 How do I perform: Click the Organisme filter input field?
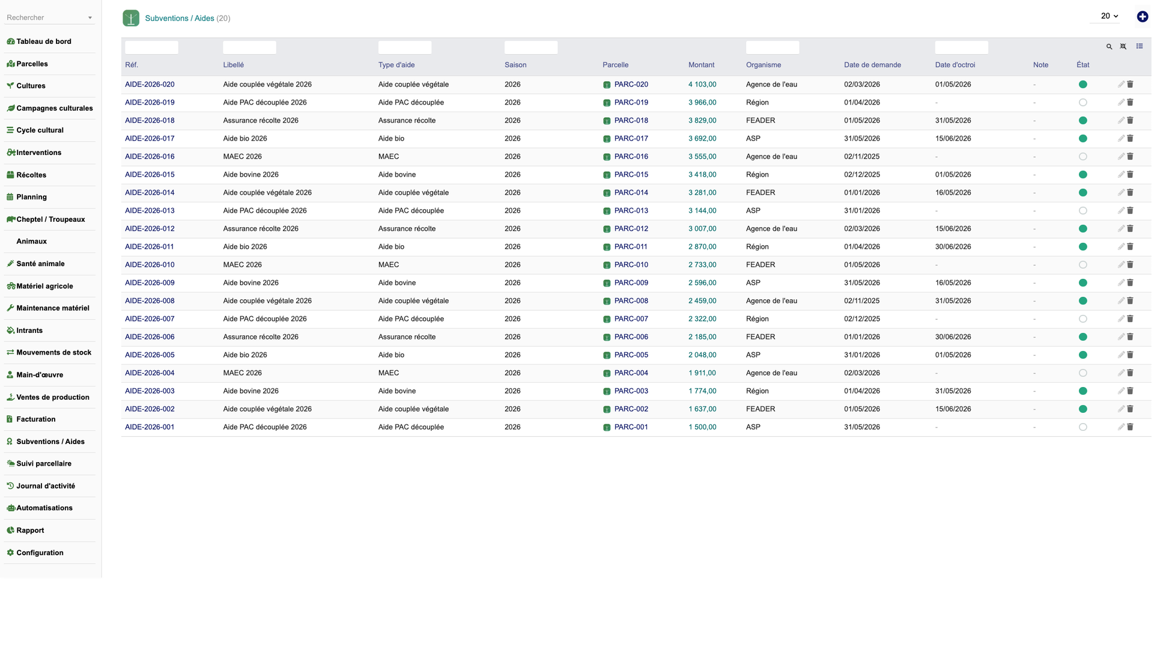coord(772,47)
